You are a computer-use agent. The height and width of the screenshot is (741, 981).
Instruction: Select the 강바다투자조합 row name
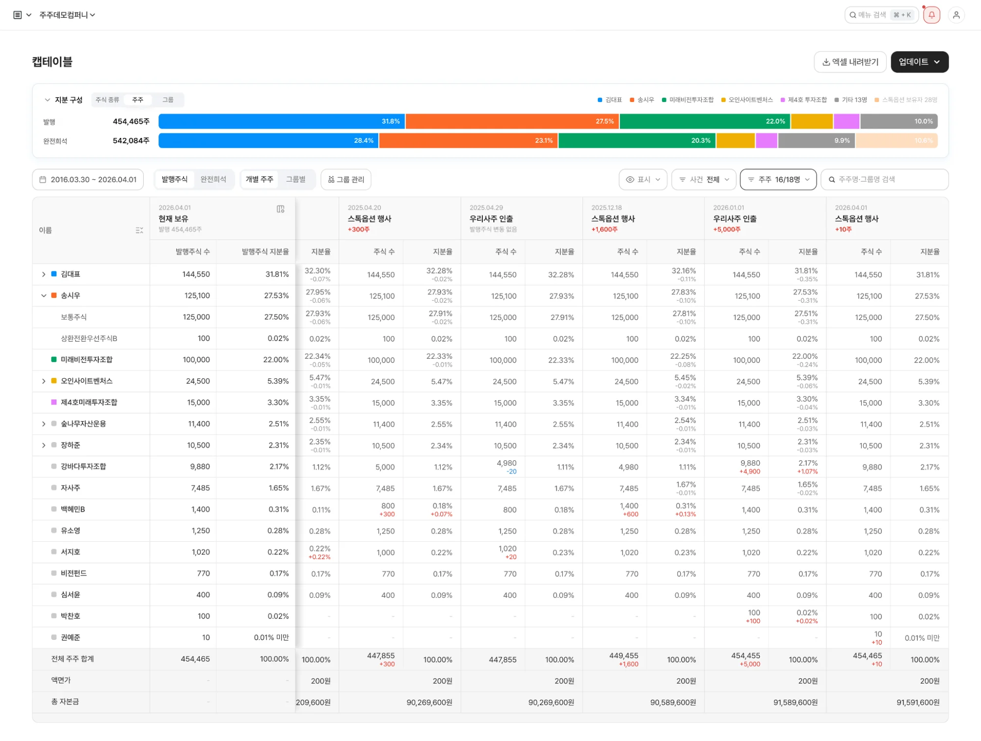[83, 467]
